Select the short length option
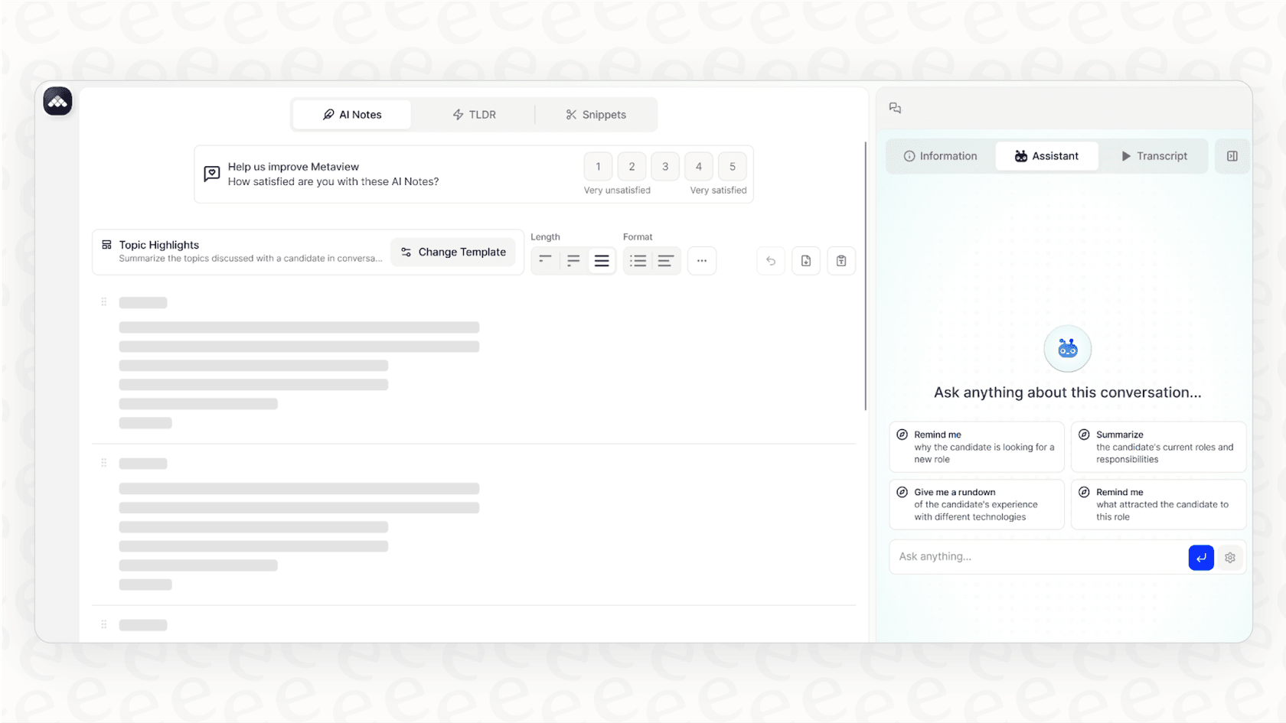This screenshot has width=1286, height=723. pyautogui.click(x=545, y=260)
